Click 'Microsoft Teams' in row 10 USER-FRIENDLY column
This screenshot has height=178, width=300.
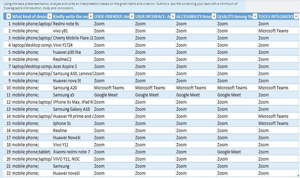pos(109,88)
